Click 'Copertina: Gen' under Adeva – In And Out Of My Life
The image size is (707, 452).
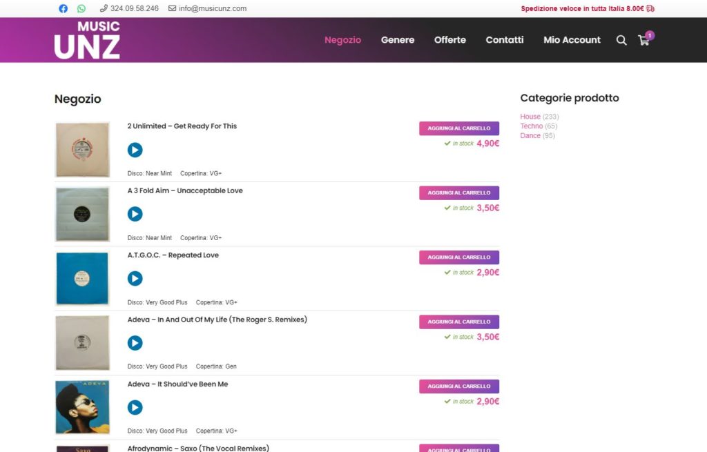(216, 366)
